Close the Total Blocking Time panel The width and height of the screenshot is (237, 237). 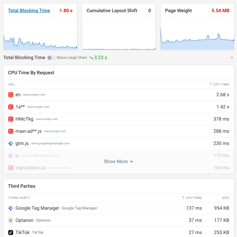coord(232,57)
